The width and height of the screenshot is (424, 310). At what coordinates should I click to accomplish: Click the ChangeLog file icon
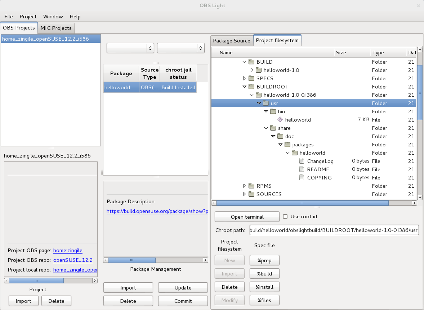301,161
